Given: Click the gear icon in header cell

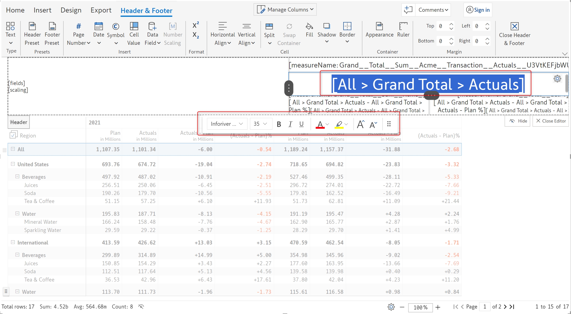Looking at the screenshot, I should pos(557,79).
